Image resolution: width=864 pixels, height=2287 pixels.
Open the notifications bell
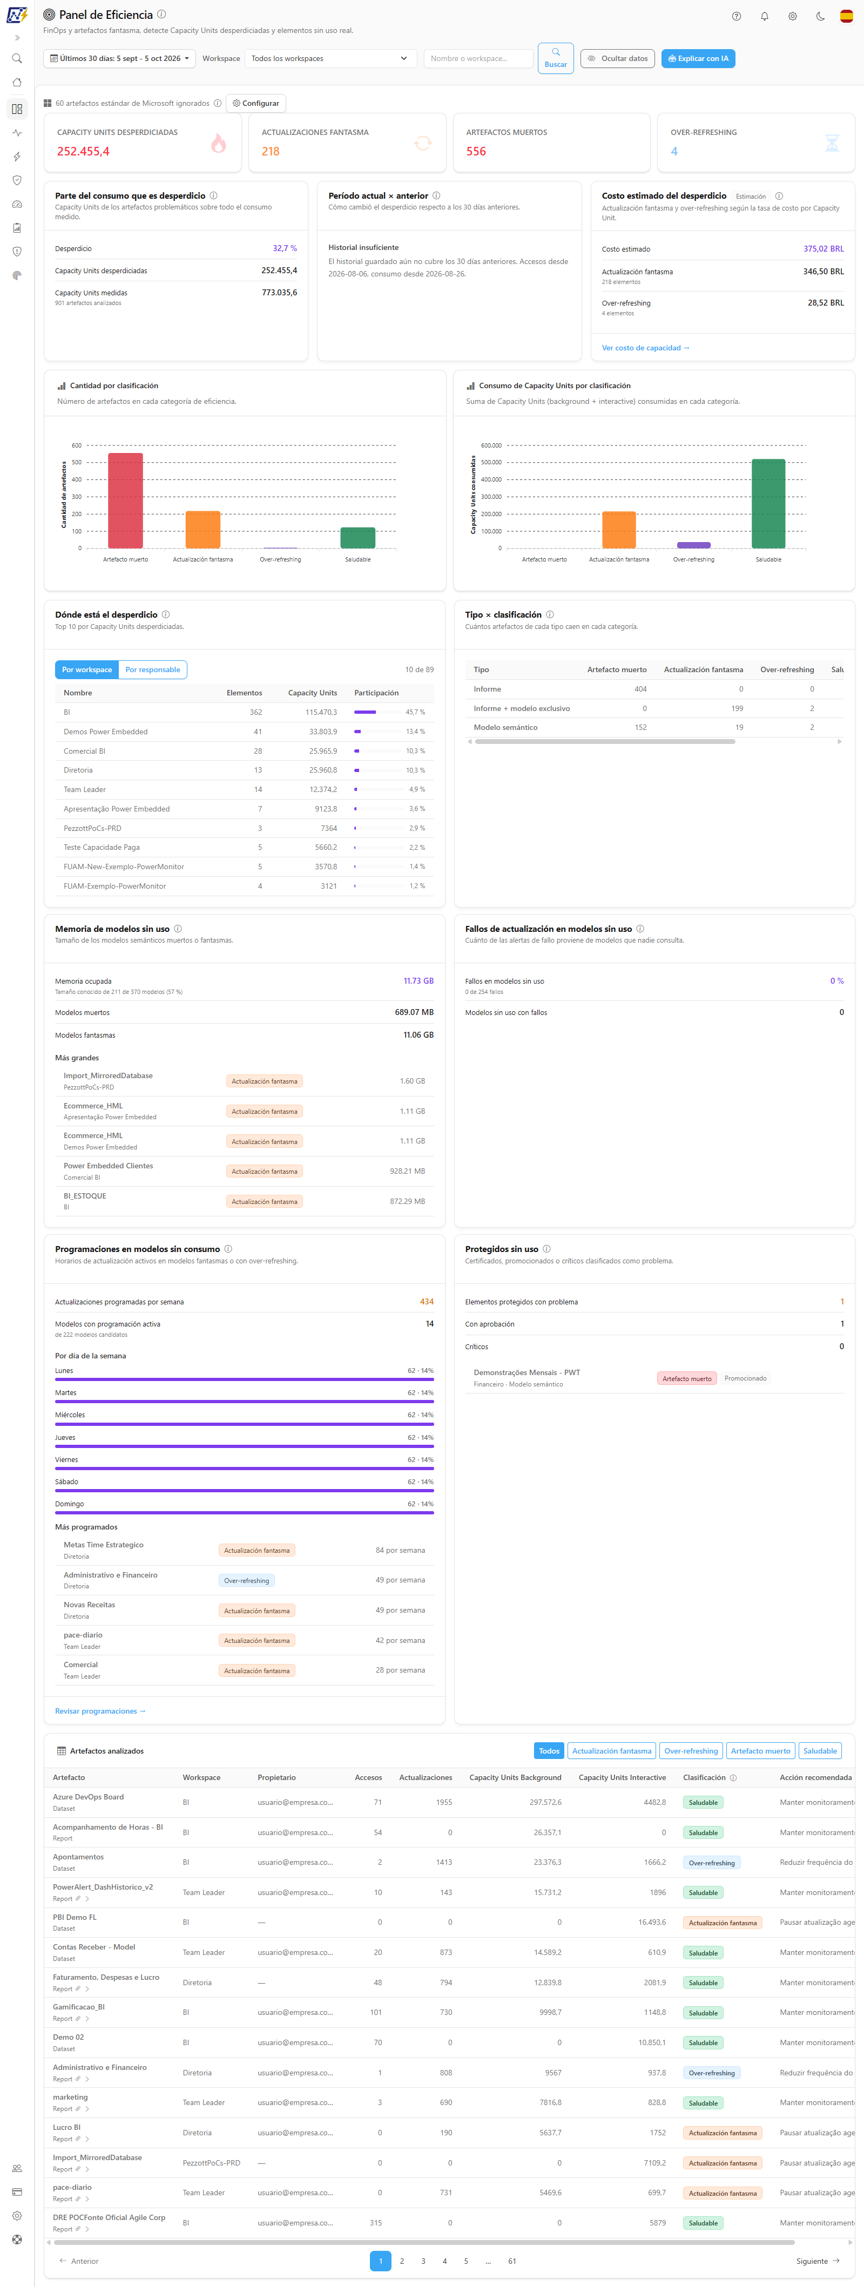(765, 16)
